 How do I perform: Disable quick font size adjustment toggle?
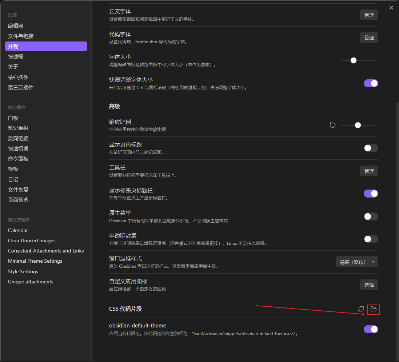pos(371,83)
